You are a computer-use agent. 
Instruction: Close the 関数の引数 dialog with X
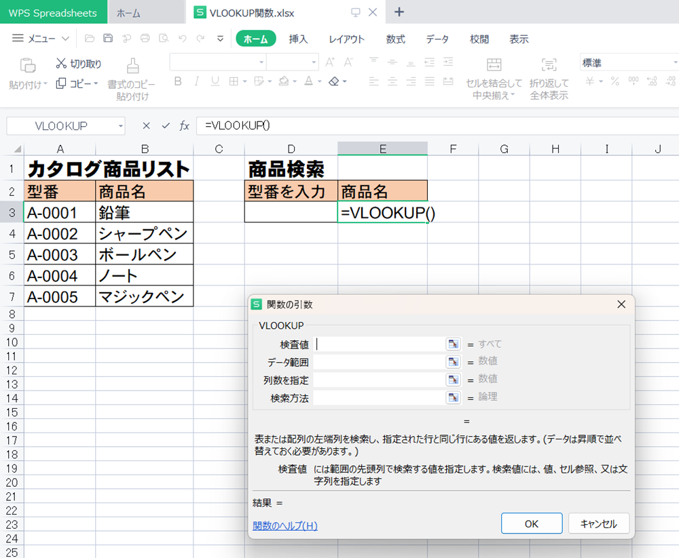(621, 304)
